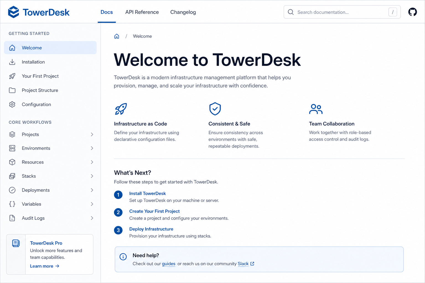Expand the Audit Logs section chevron

[x=92, y=218]
